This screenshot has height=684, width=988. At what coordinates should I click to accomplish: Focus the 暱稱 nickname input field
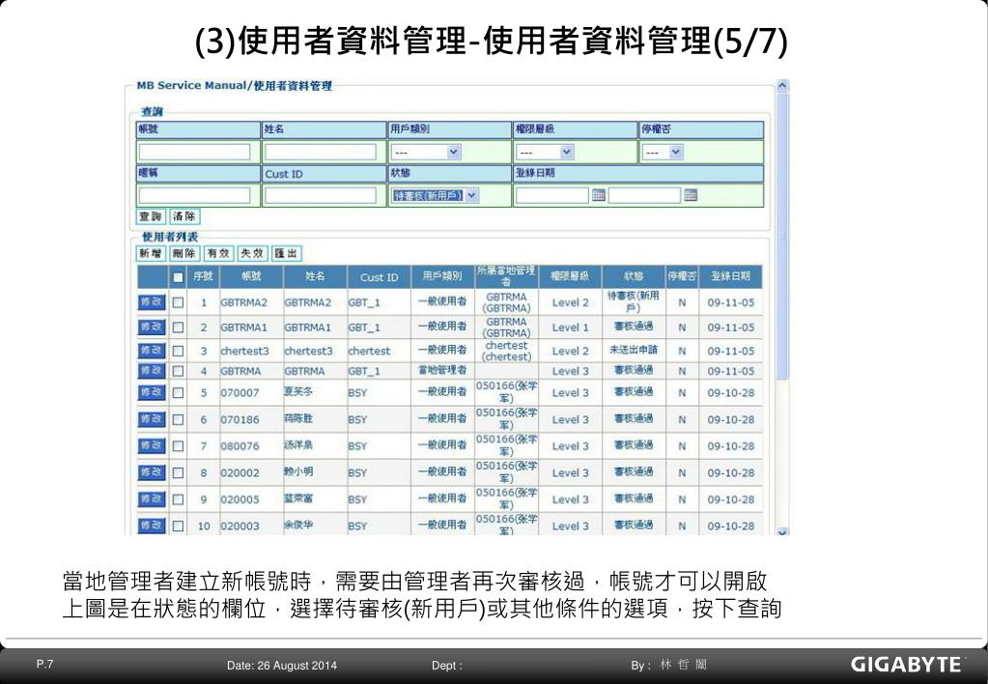pyautogui.click(x=195, y=195)
